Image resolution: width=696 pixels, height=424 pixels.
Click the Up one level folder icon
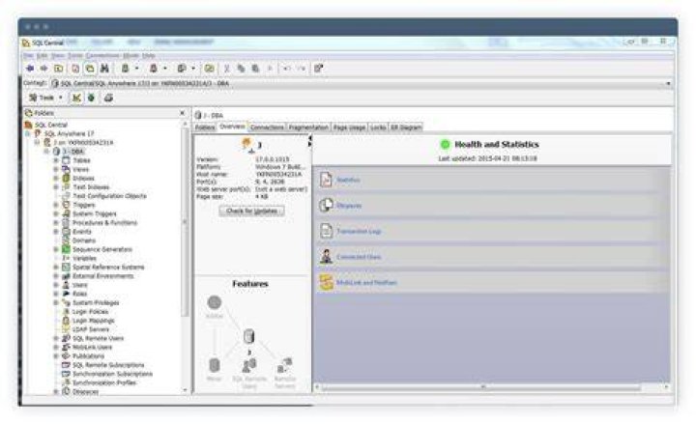[x=59, y=69]
